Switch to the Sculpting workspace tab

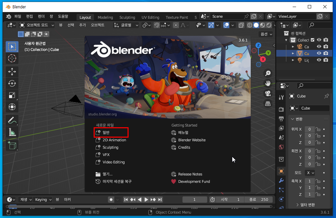tap(127, 17)
